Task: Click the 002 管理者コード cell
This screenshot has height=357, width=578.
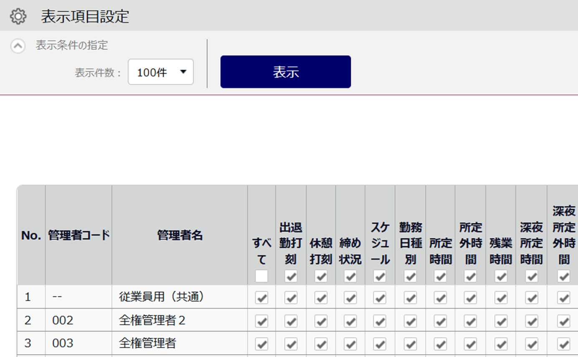Action: 79,320
